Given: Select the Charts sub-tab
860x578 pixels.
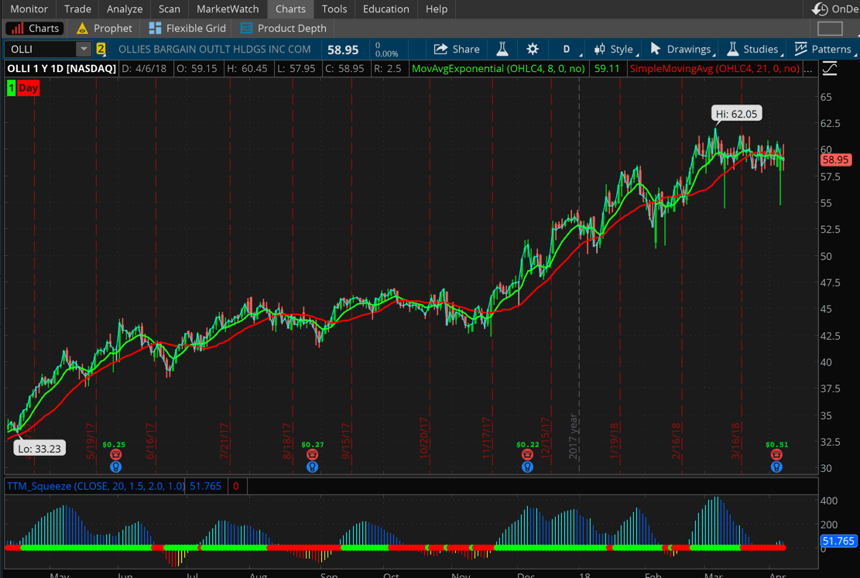Looking at the screenshot, I should point(35,28).
